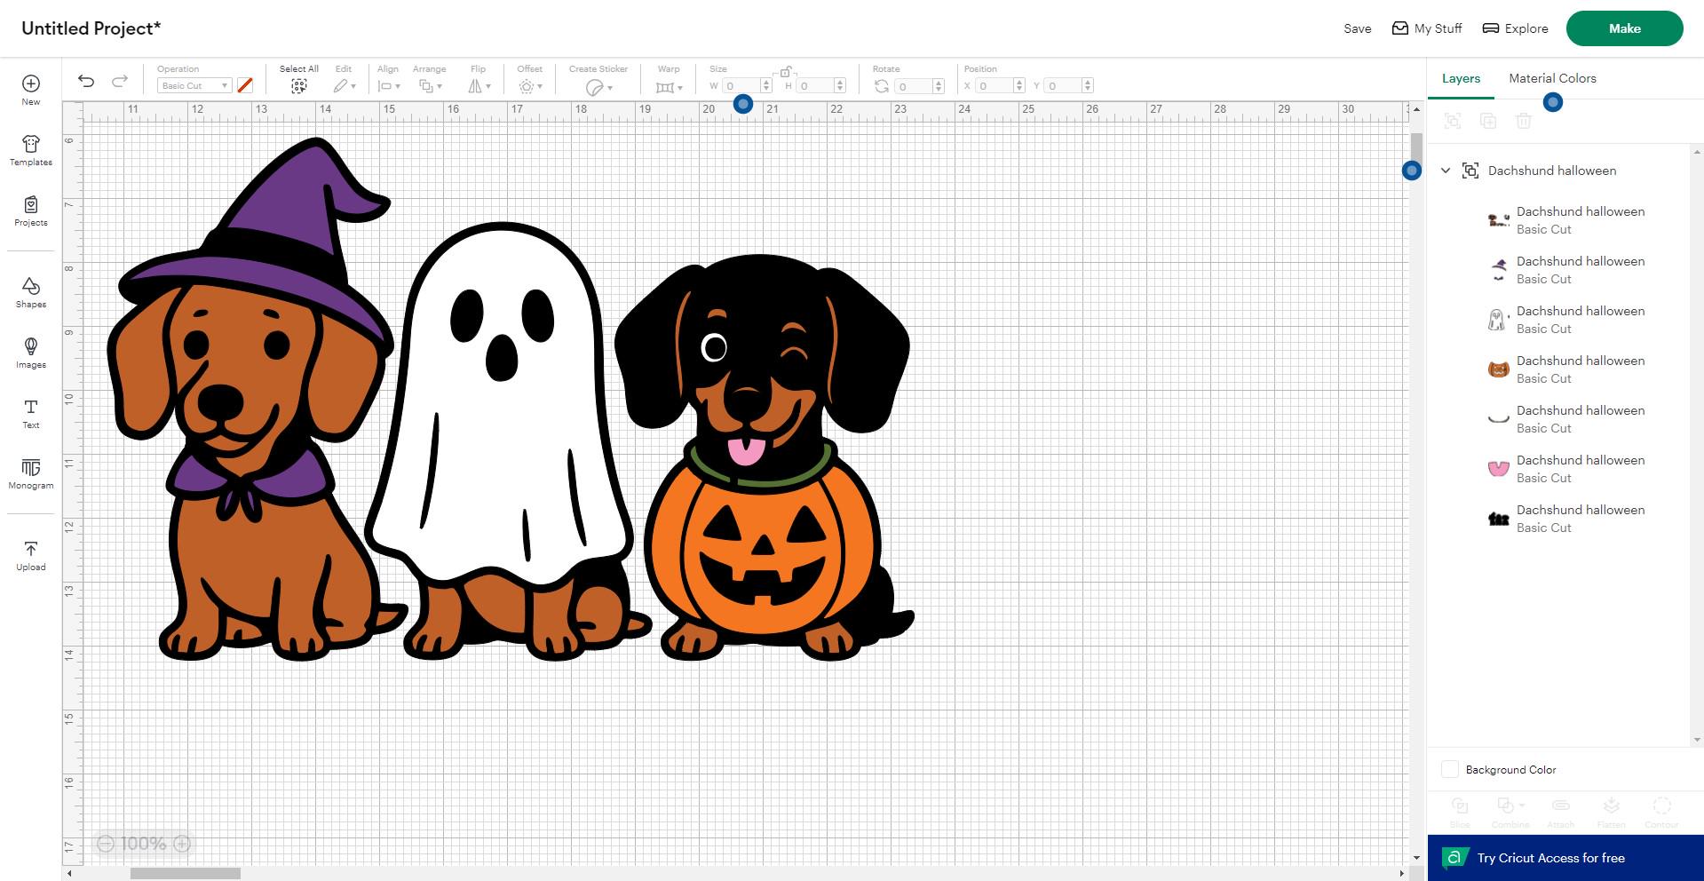
Task: Open the Images library
Action: (x=31, y=346)
